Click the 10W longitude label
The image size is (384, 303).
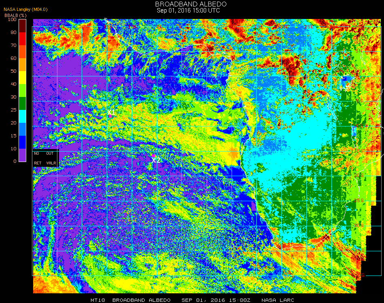tap(133, 27)
